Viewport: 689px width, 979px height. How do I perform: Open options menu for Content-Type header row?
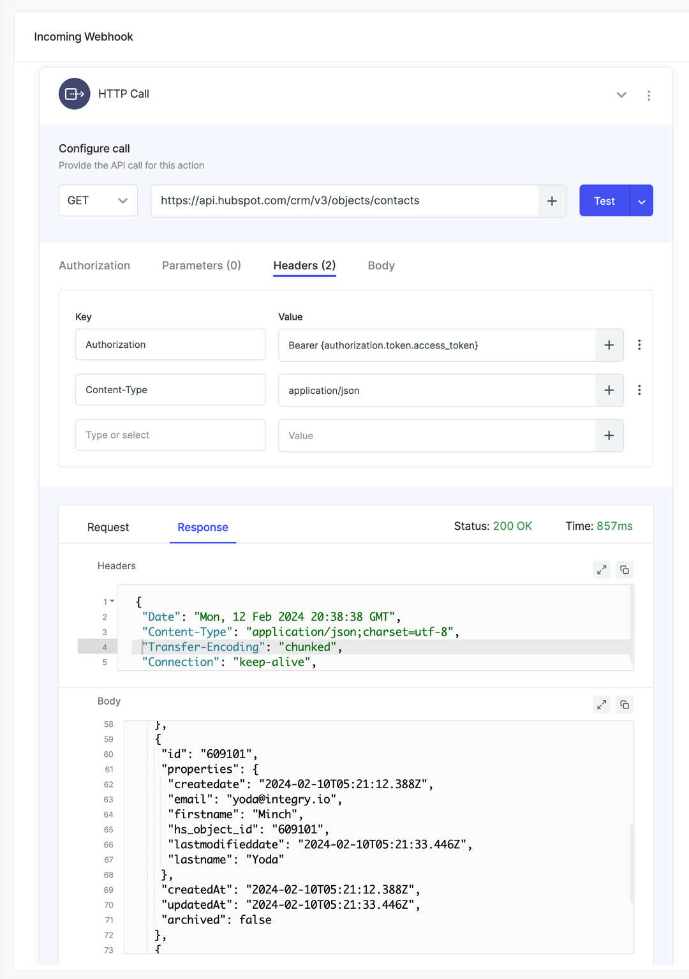[x=639, y=391]
